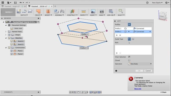The width and height of the screenshot is (171, 96).
Task: Select the sketch rectangle tool icon
Action: pos(30,11)
